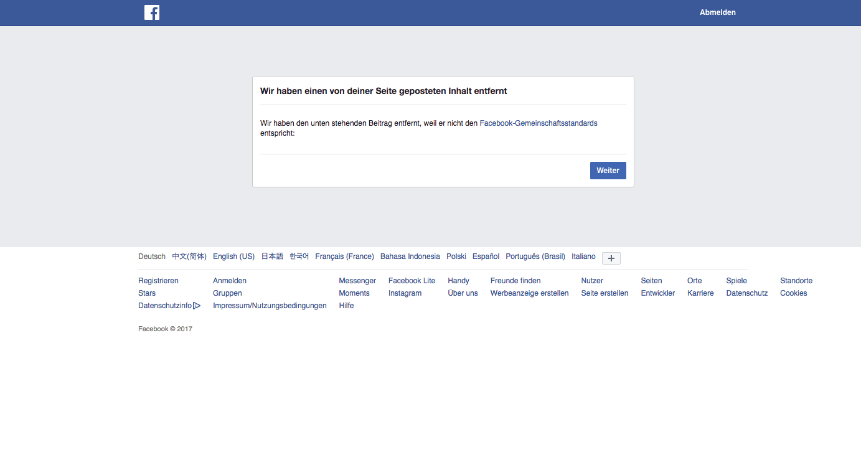Image resolution: width=861 pixels, height=470 pixels.
Task: Click the 'Facebook © 2017' copyright text
Action: [x=165, y=329]
